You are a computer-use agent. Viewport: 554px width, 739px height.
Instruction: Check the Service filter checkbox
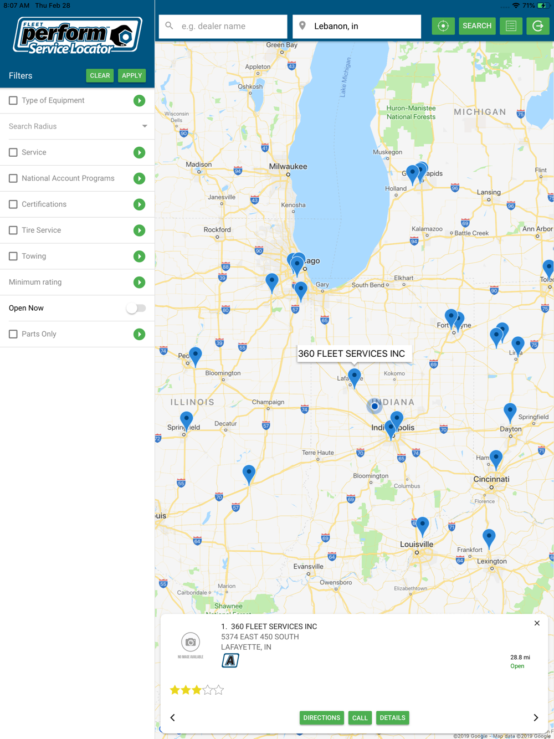coord(13,152)
